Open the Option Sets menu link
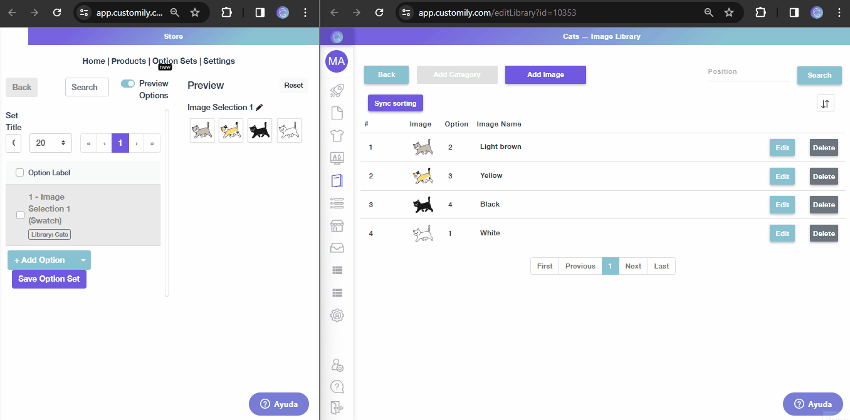The image size is (850, 420). [175, 61]
